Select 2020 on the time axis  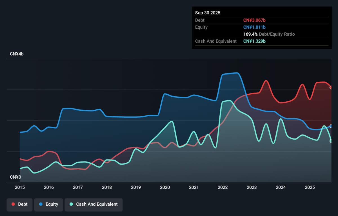point(165,187)
